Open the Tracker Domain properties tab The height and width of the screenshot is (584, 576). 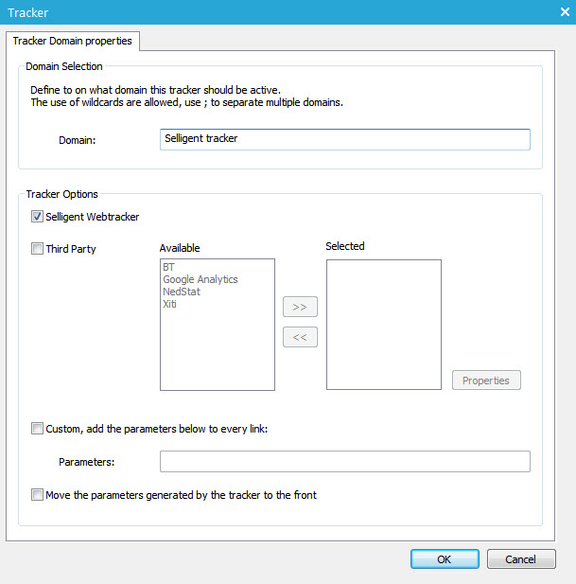pos(74,41)
